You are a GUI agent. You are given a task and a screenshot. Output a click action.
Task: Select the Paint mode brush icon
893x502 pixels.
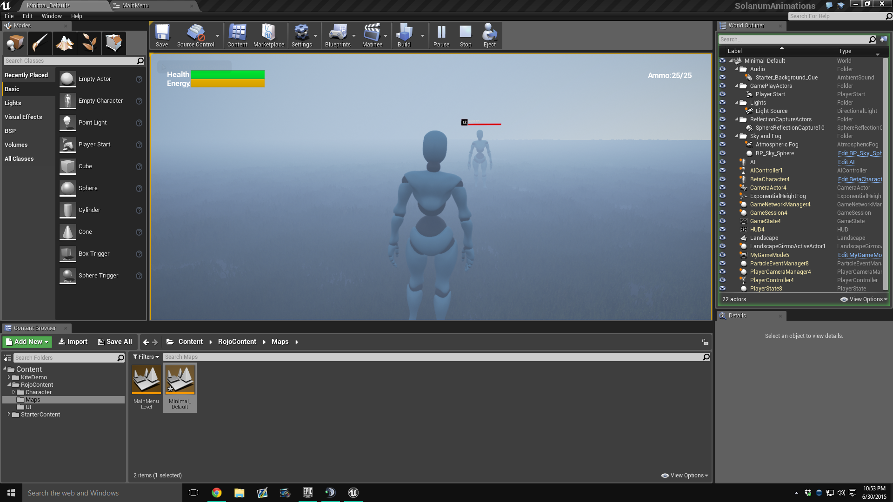[40, 43]
